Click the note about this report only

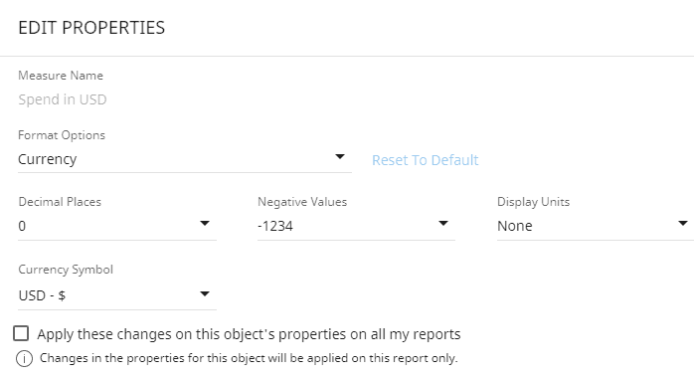click(x=249, y=358)
